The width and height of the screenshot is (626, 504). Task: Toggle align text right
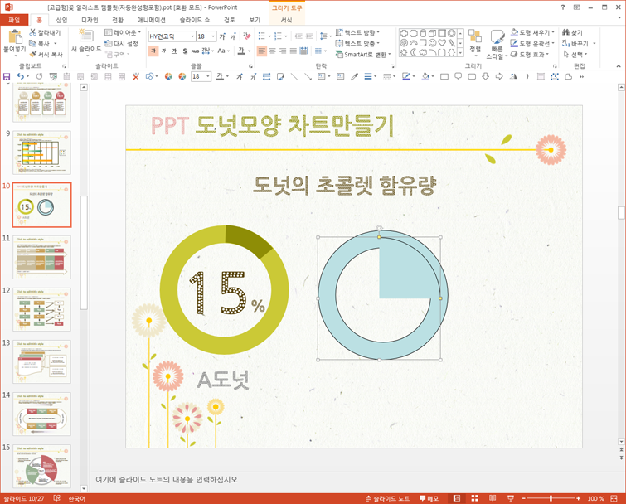[283, 51]
